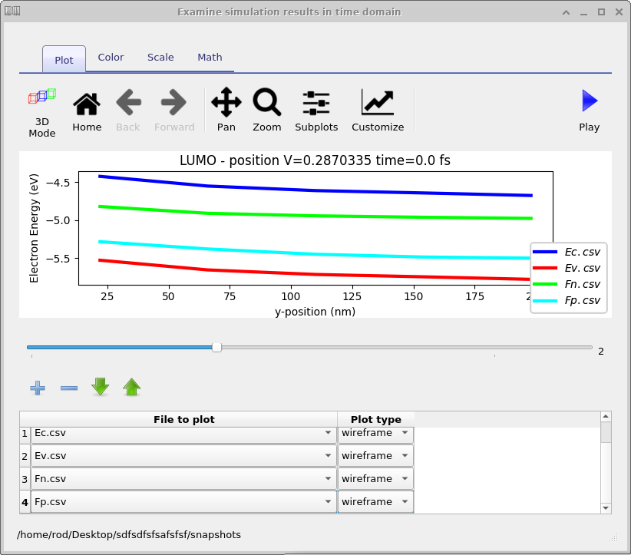This screenshot has height=555, width=631.
Task: Click the Home reset view icon
Action: coord(87,111)
